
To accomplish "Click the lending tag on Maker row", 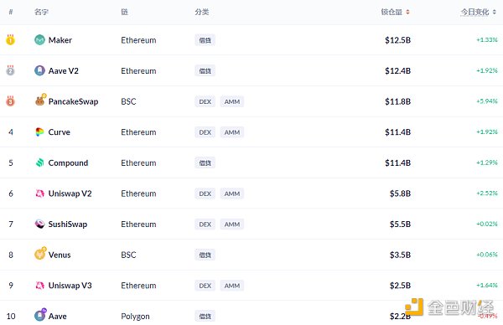I will pyautogui.click(x=205, y=40).
